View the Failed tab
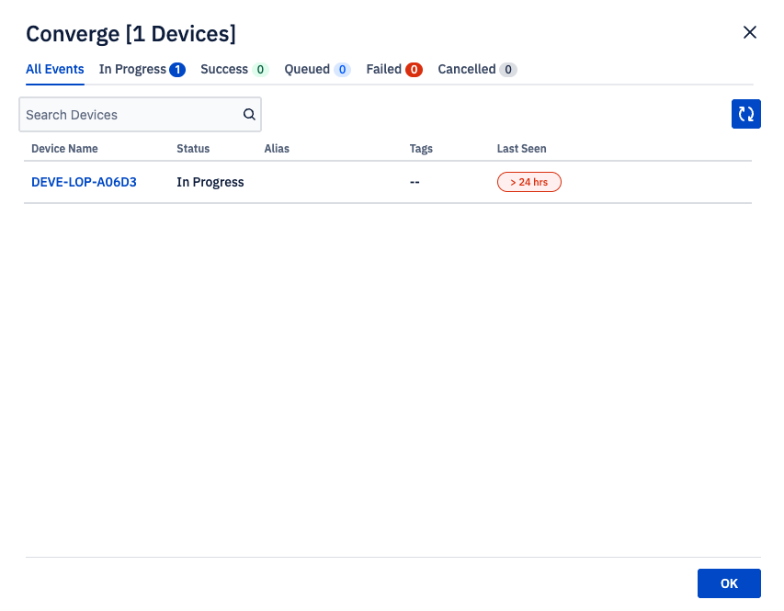 click(393, 70)
